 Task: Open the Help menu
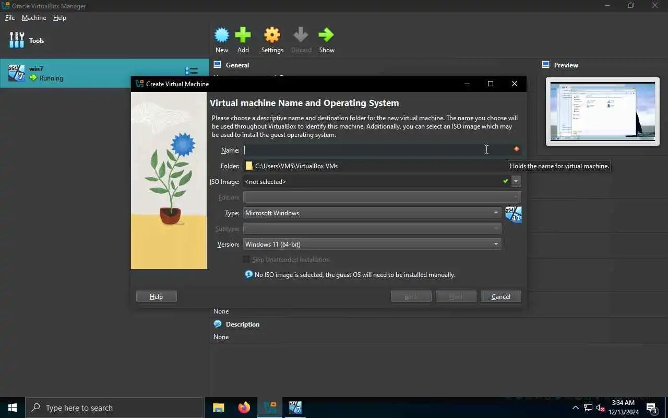(59, 18)
